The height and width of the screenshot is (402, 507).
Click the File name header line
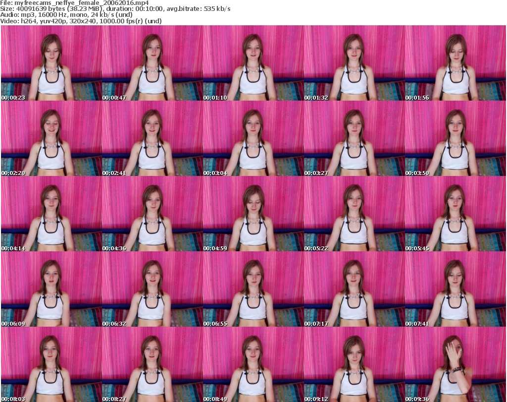74,3
